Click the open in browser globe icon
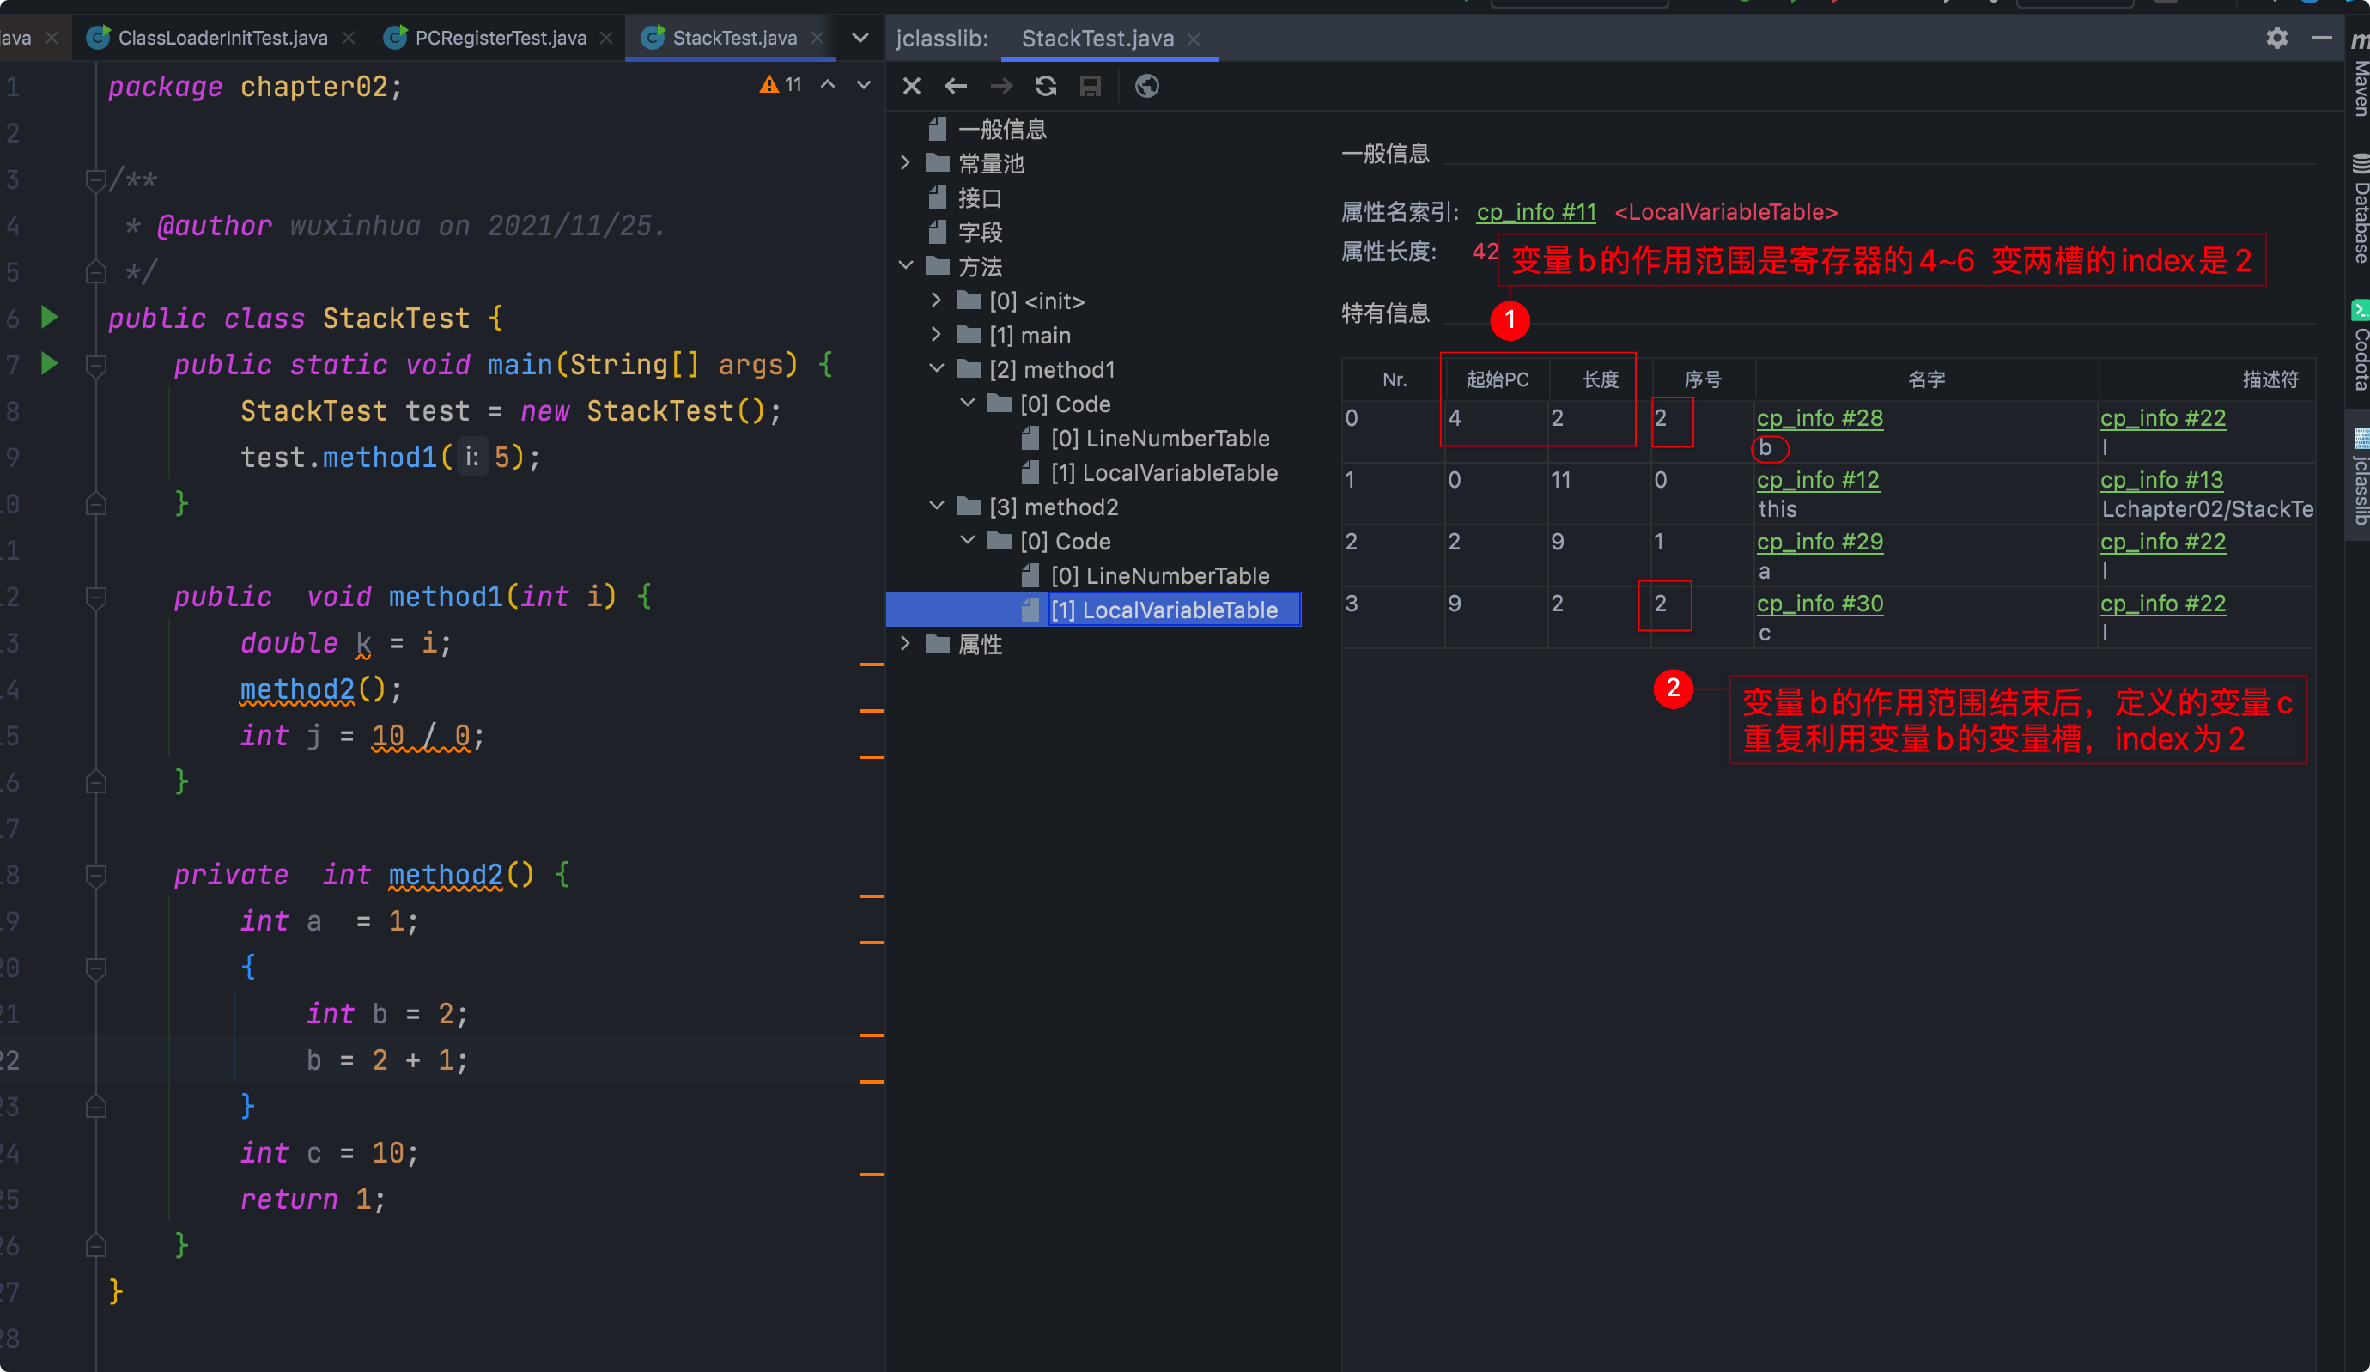This screenshot has width=2370, height=1372. 1146,87
